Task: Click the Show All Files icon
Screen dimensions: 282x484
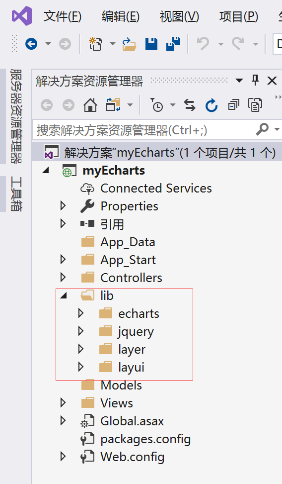Action: click(x=255, y=105)
